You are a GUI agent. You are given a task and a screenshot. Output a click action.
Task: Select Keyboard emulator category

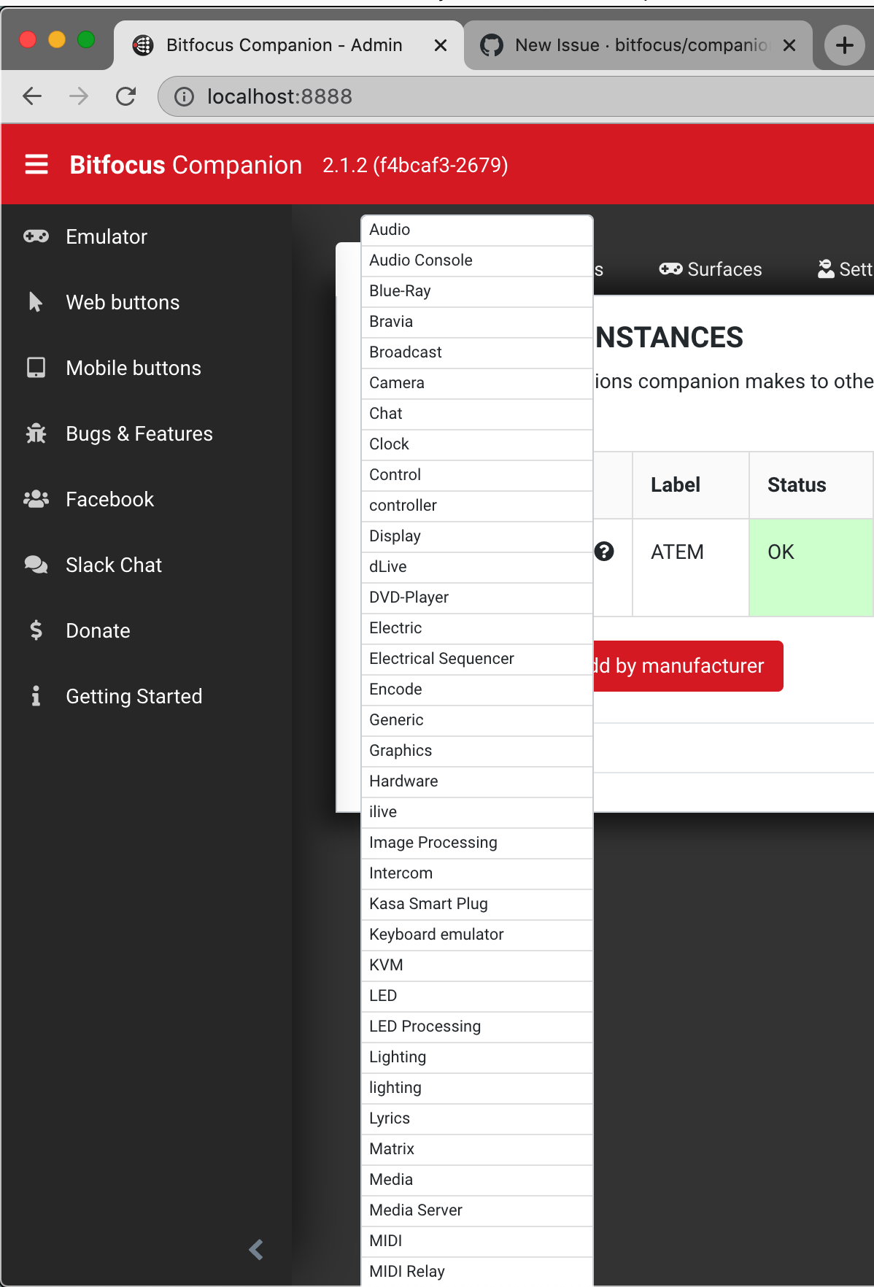click(477, 935)
